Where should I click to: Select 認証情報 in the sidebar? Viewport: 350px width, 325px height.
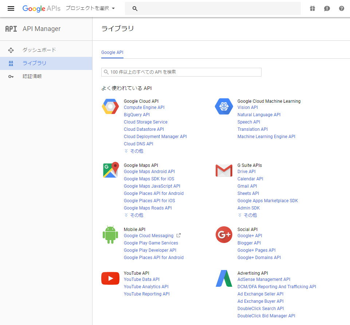[x=46, y=77]
